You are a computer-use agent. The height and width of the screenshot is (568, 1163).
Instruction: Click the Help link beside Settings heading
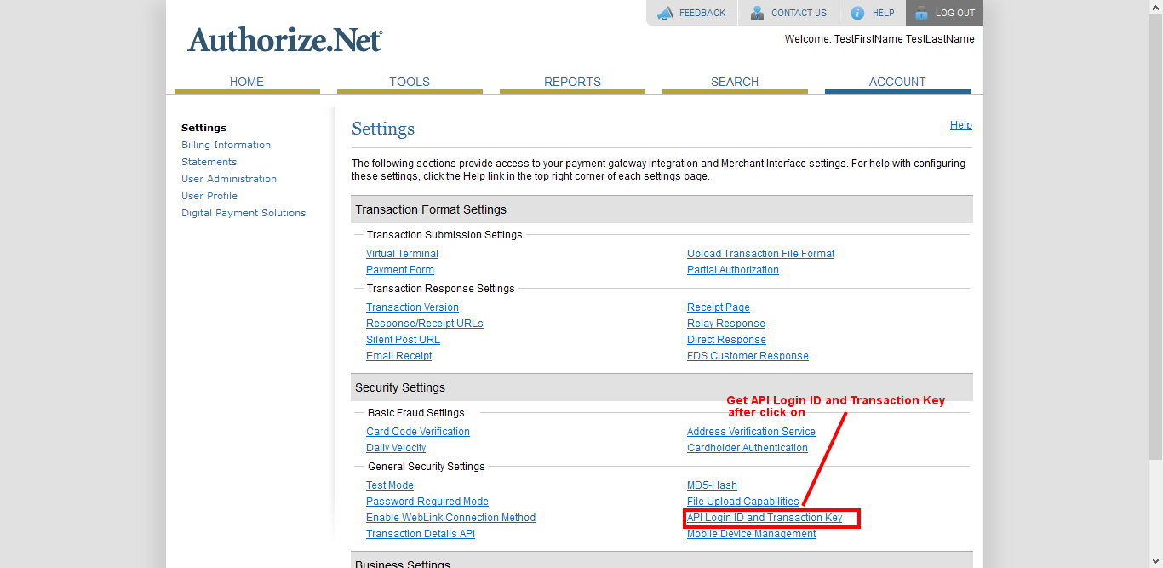(x=961, y=125)
